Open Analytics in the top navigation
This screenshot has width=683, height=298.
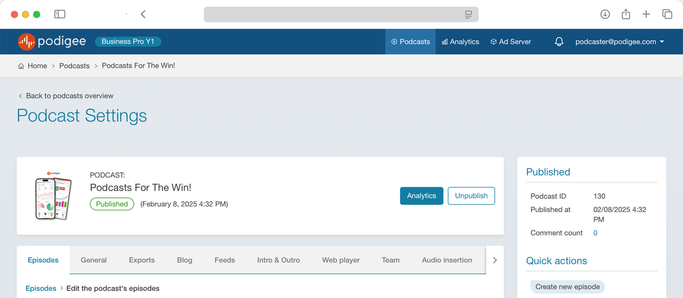pyautogui.click(x=460, y=42)
